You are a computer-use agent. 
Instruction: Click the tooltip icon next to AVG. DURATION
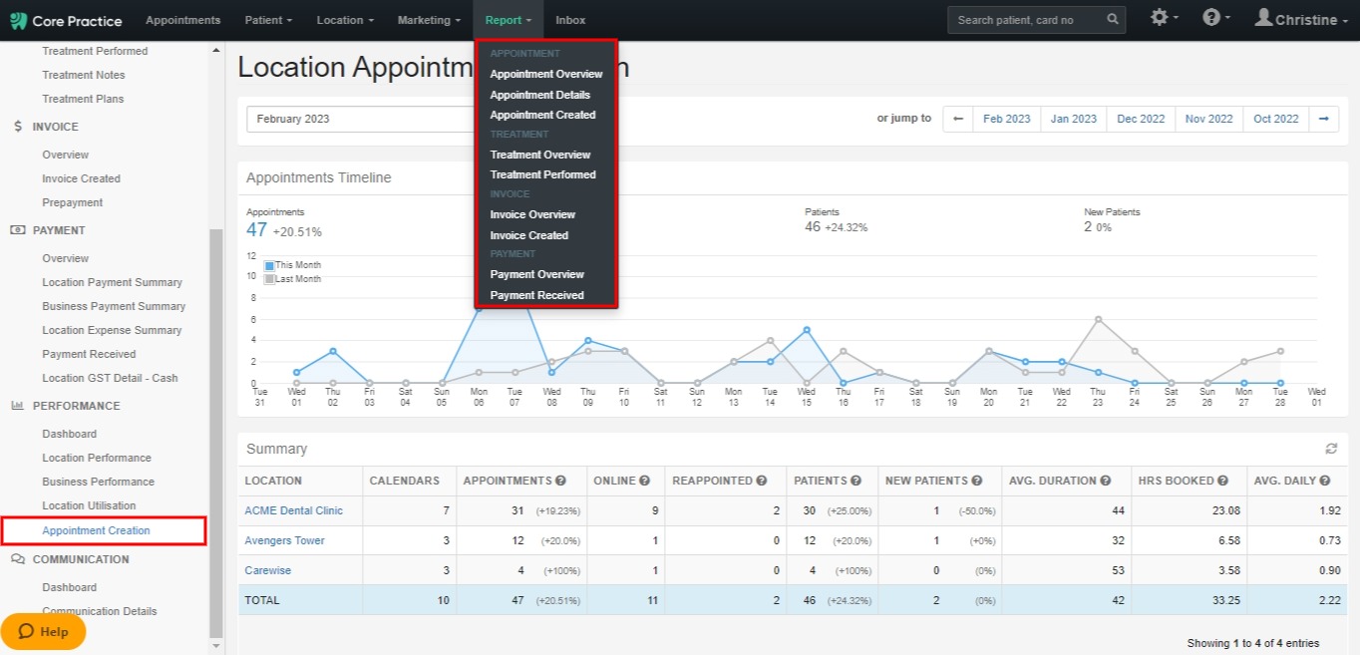point(1105,481)
